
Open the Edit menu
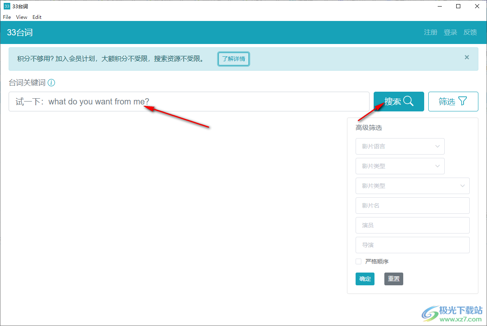[37, 17]
